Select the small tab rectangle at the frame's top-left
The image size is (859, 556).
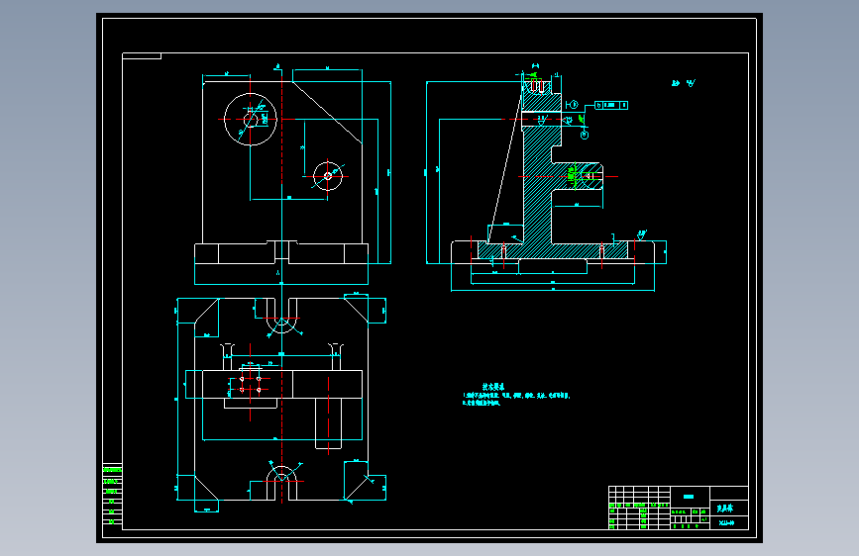142,55
